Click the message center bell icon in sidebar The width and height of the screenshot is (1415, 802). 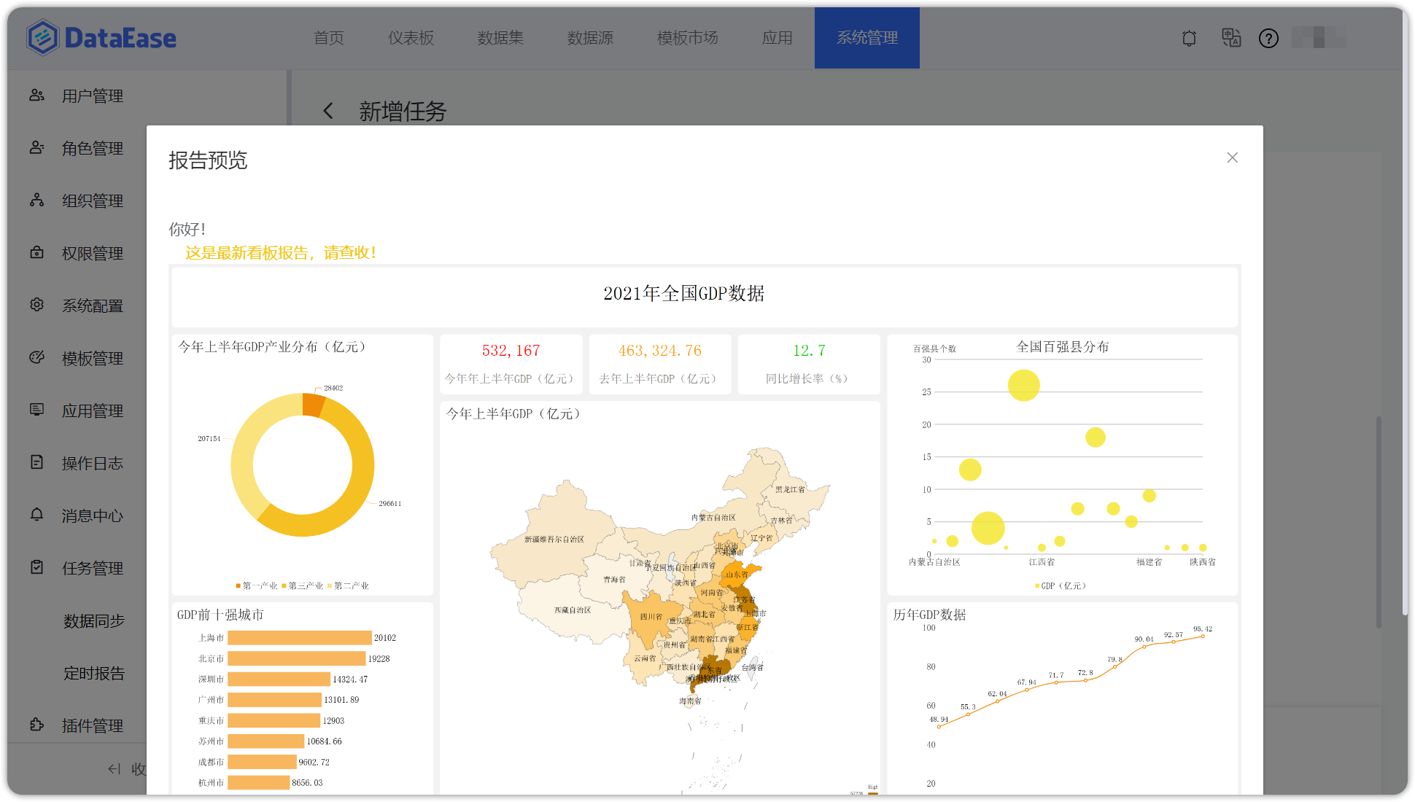(x=36, y=515)
